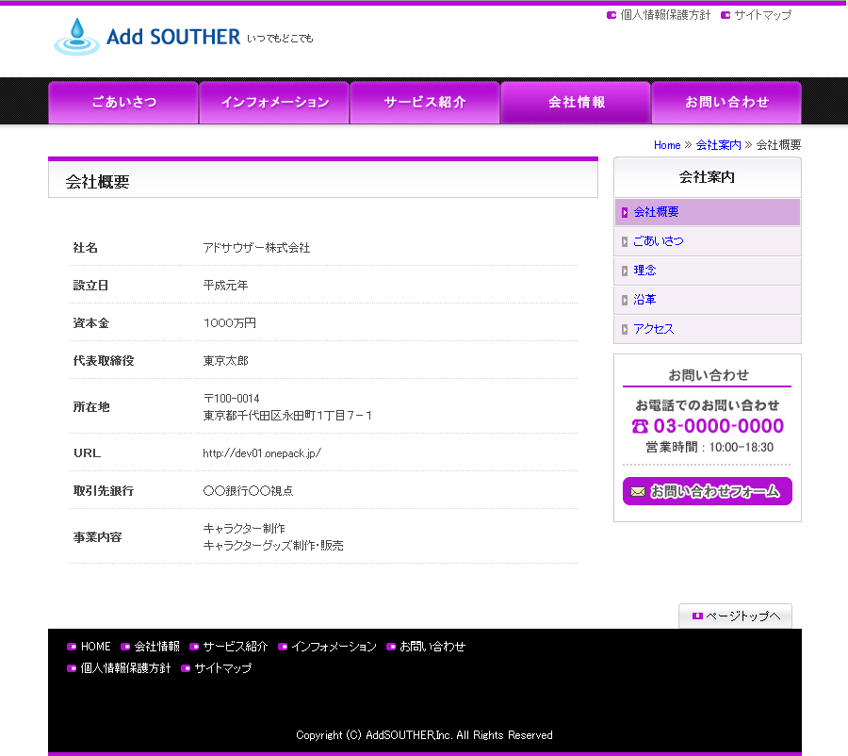Open the footer サービス紹介 link
This screenshot has width=848, height=756.
(236, 647)
